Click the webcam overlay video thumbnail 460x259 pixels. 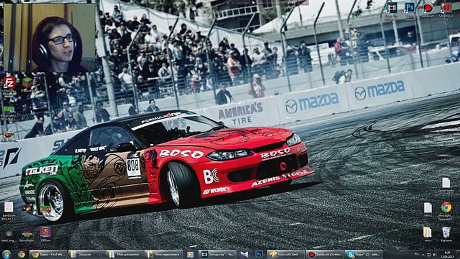tap(49, 37)
